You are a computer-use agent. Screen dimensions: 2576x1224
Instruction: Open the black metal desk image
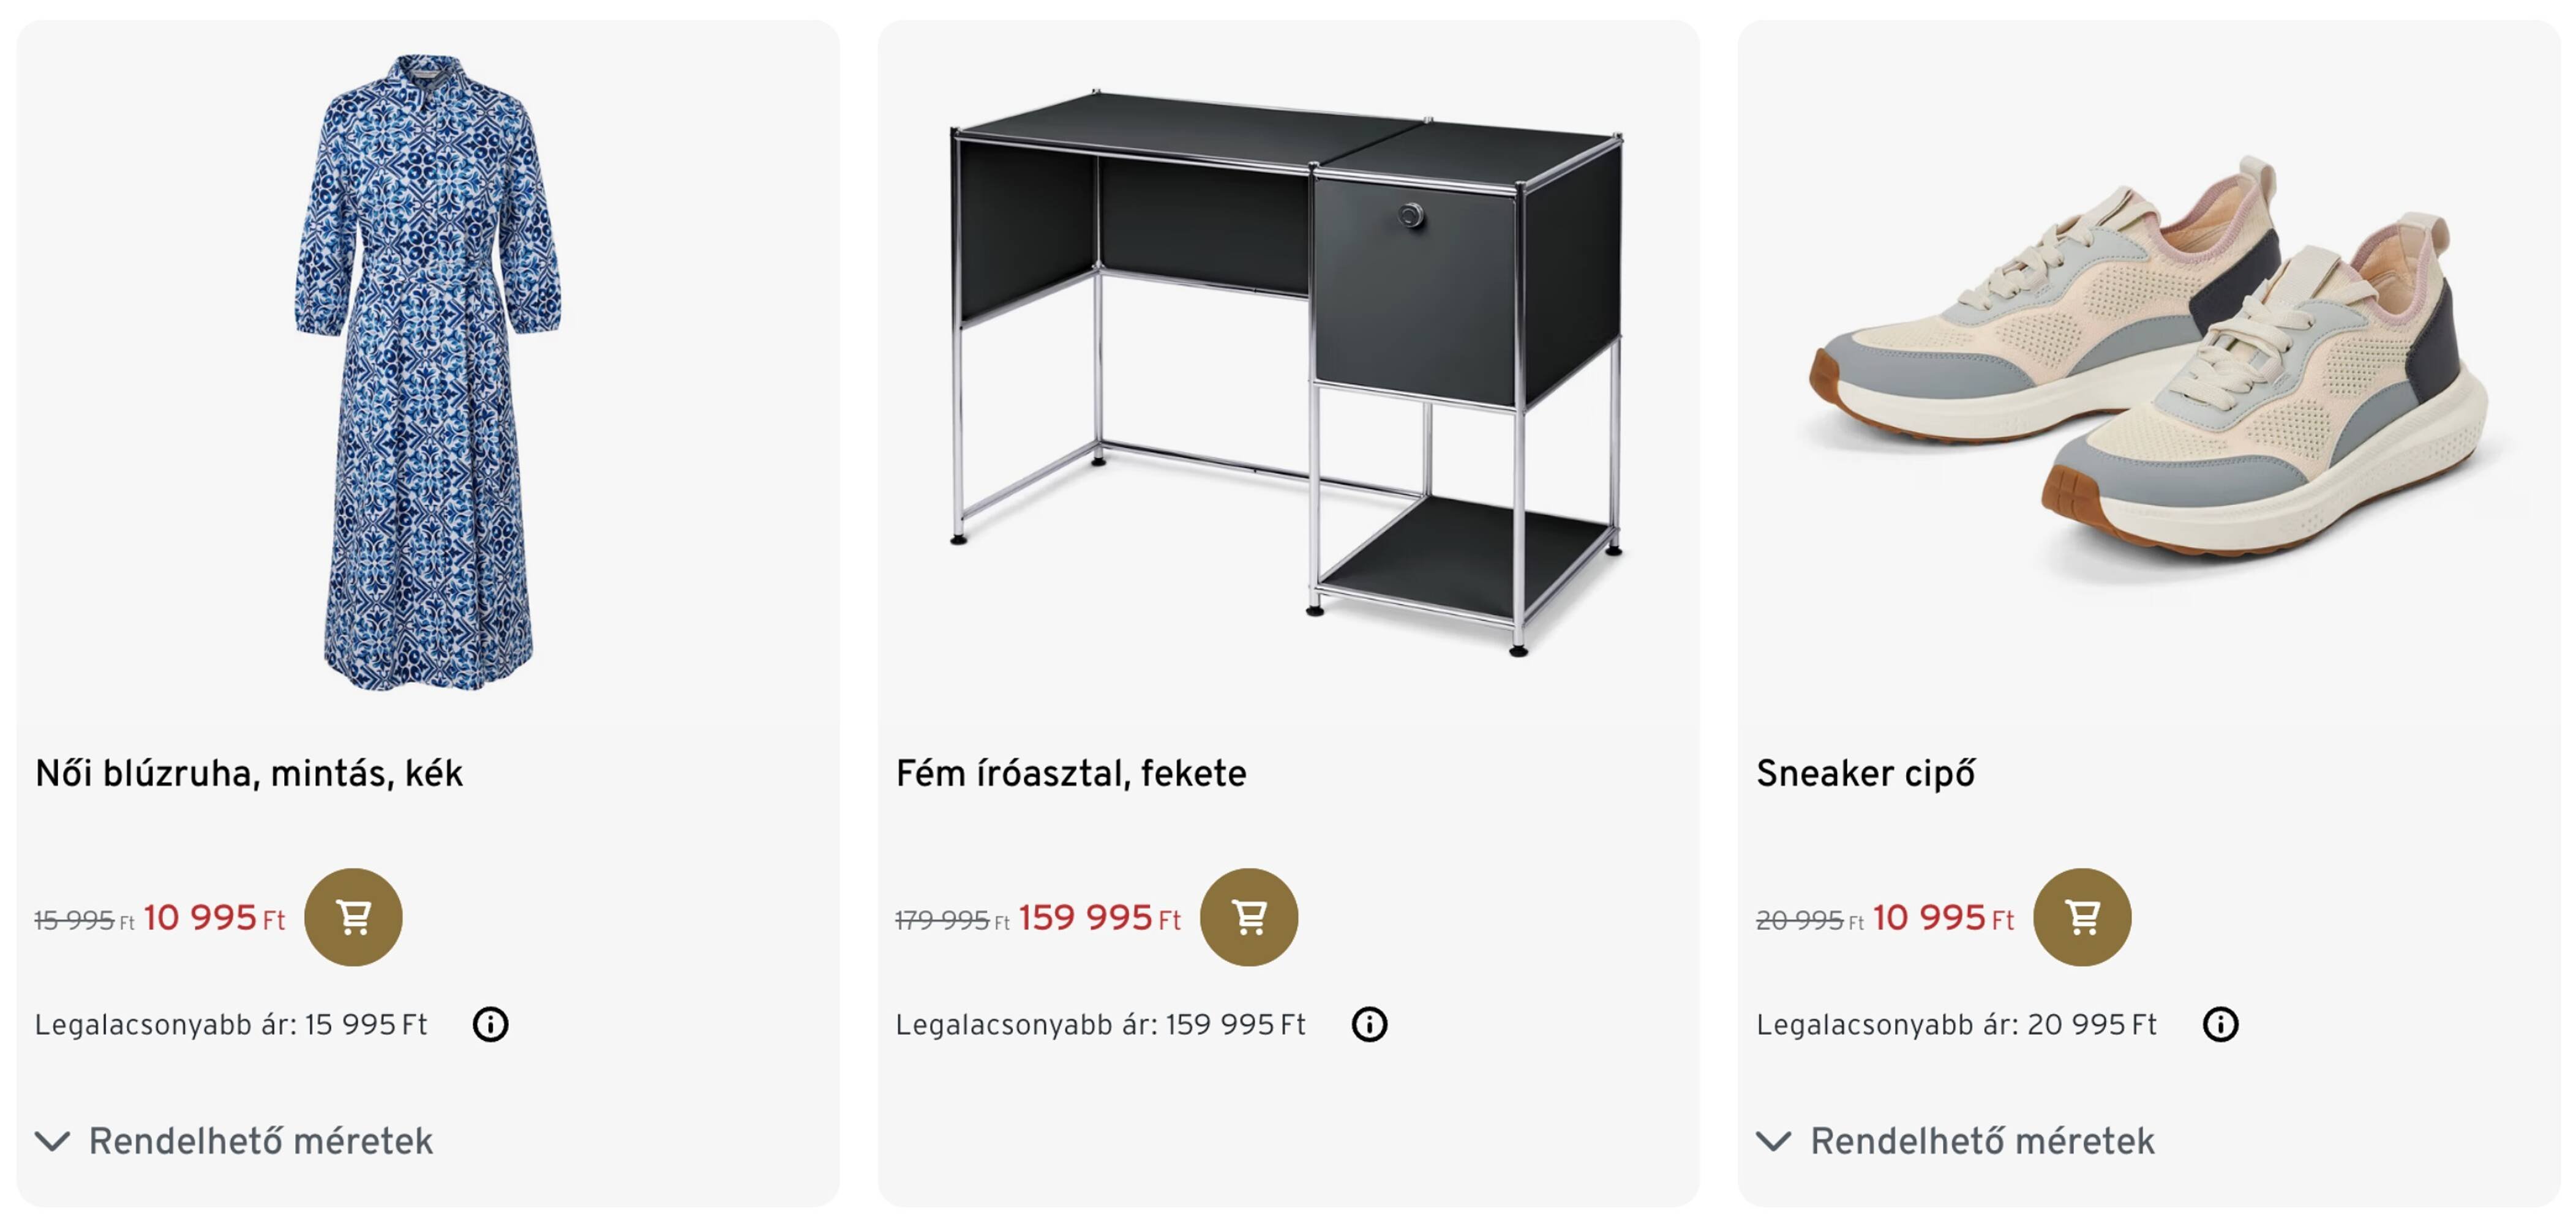click(x=1287, y=371)
